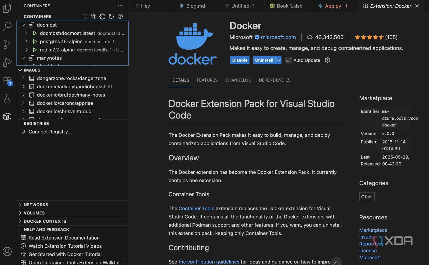Screen dimensions: 429x265
Task: Open the Docker extension settings gear
Action: (x=327, y=60)
